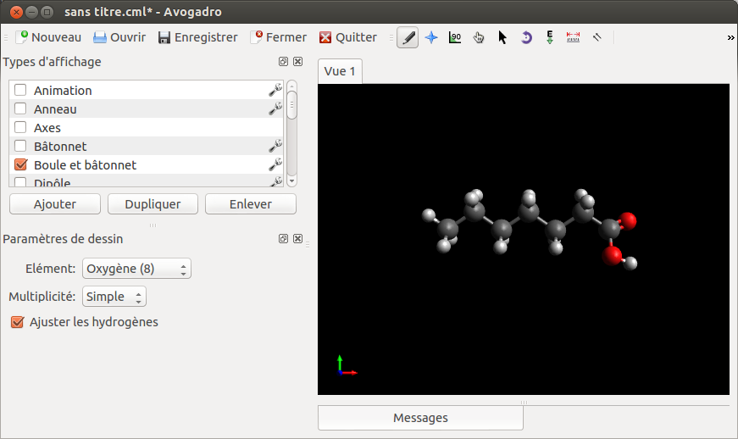Click the Messages button

coord(420,418)
